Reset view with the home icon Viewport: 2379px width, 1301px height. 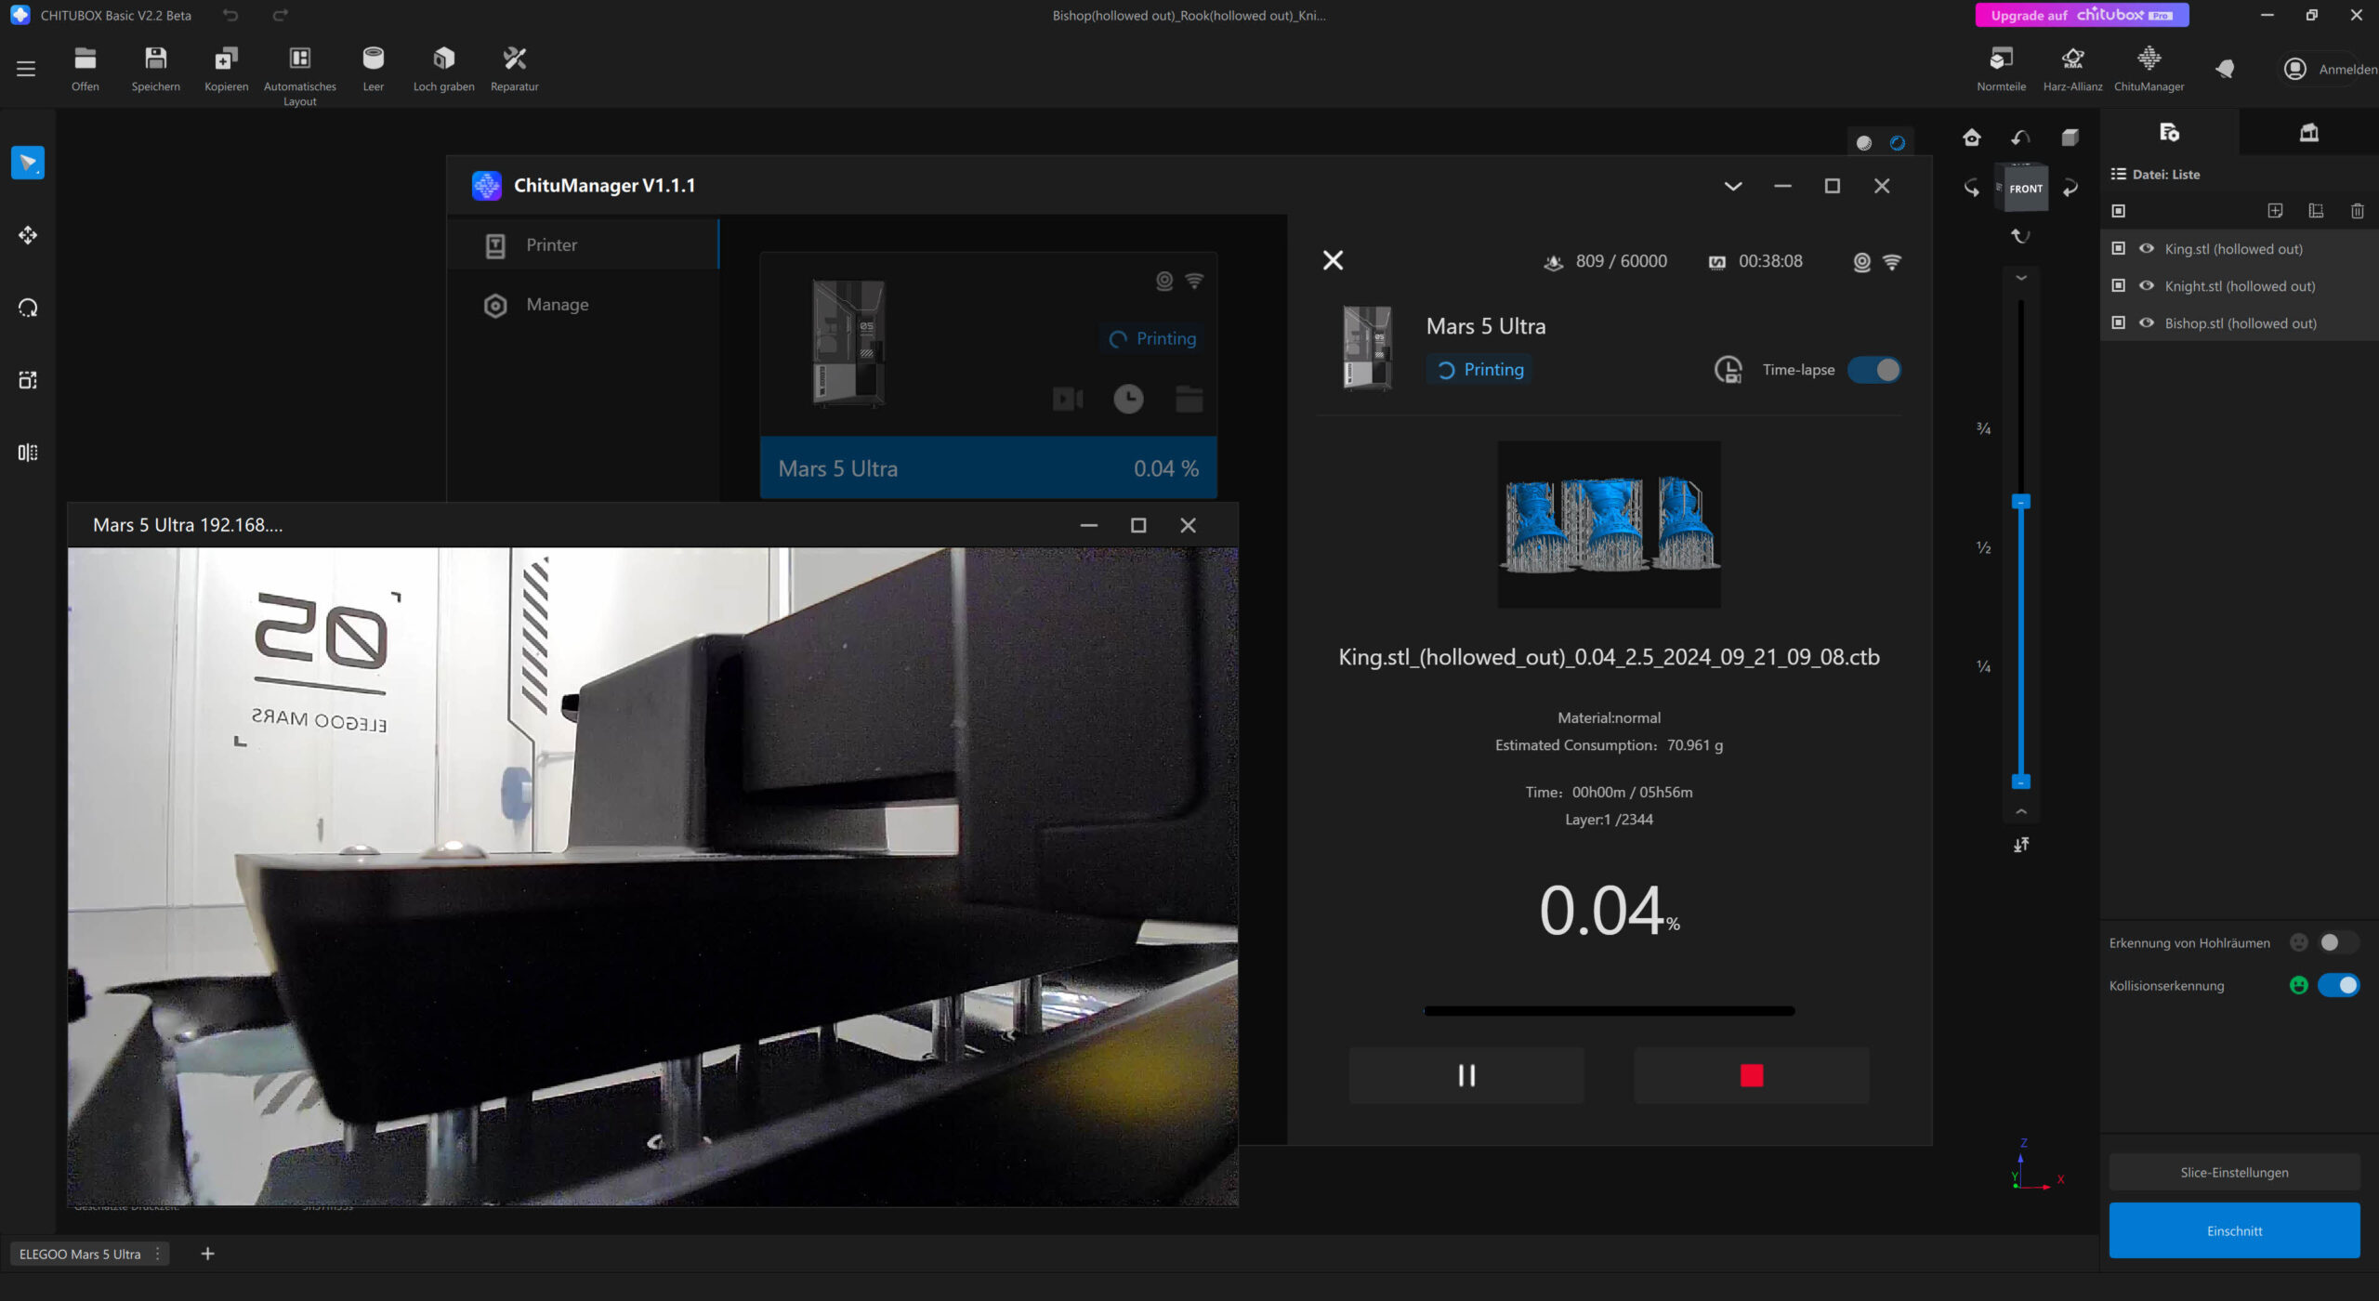pos(1971,138)
